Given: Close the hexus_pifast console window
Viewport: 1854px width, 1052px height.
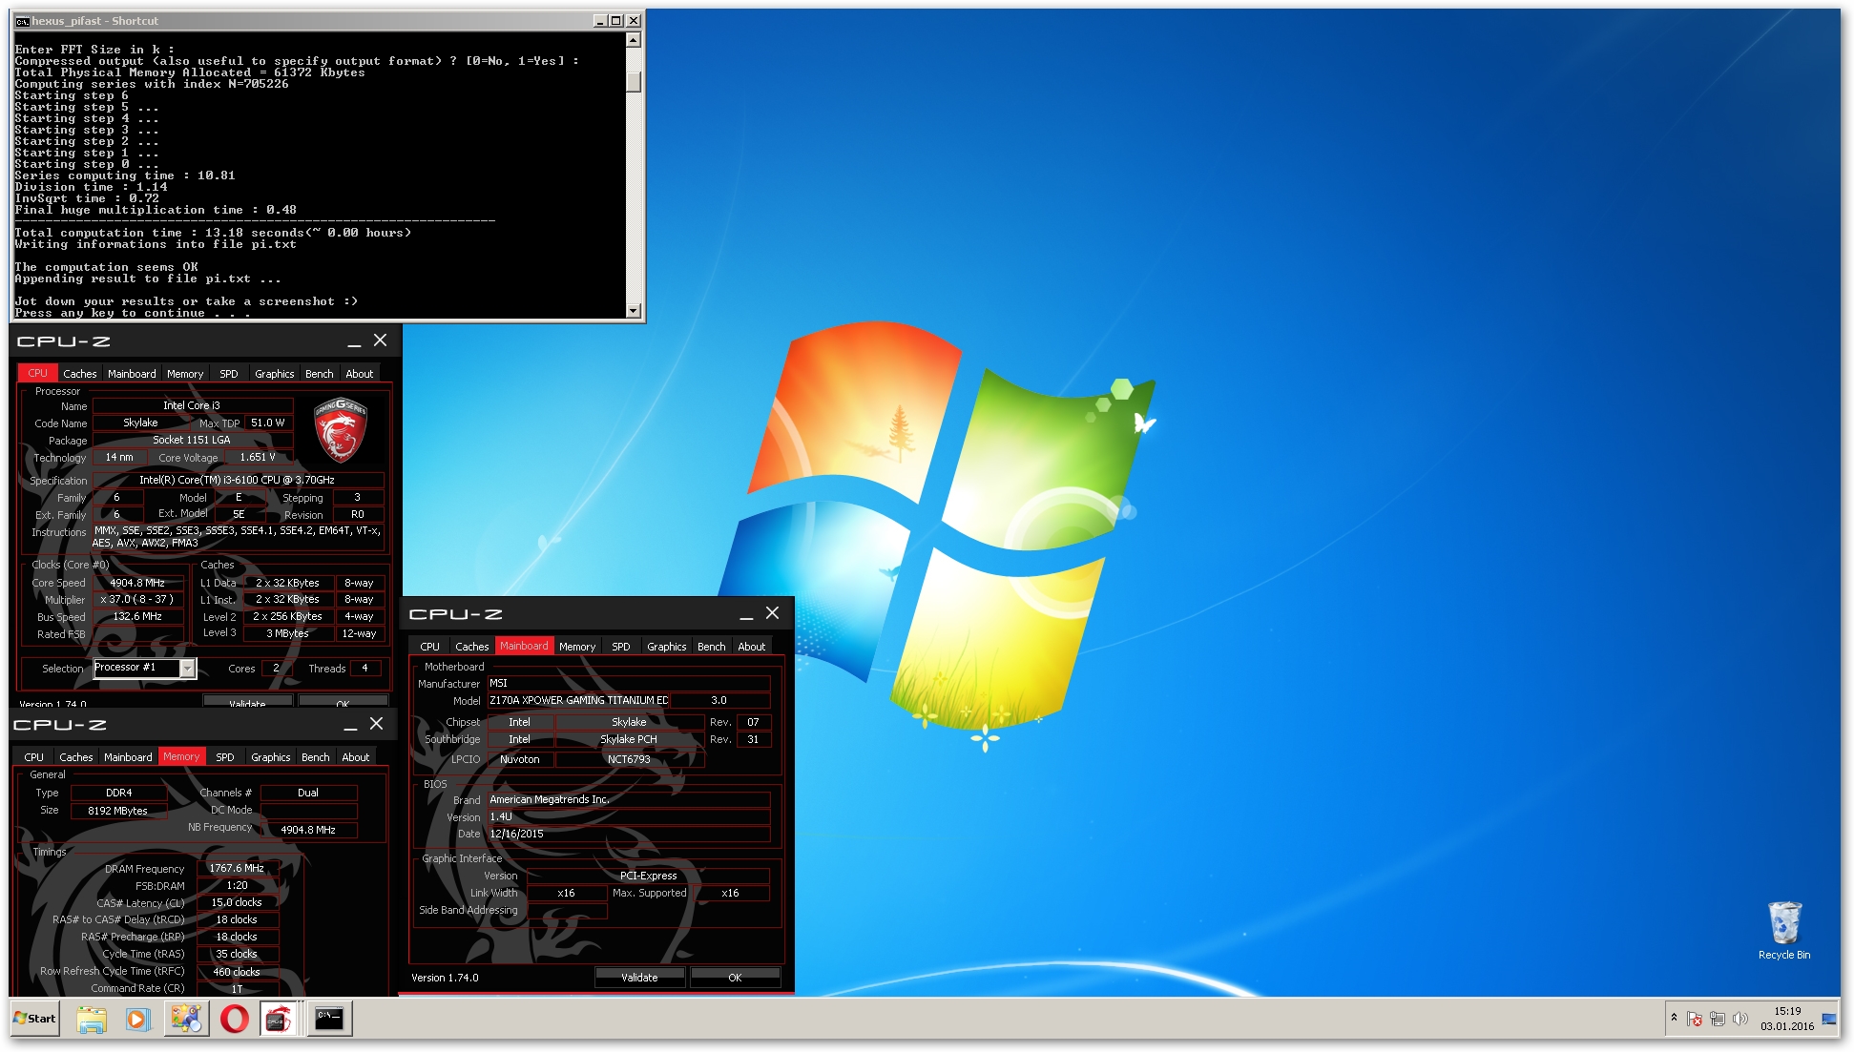Looking at the screenshot, I should (x=634, y=20).
